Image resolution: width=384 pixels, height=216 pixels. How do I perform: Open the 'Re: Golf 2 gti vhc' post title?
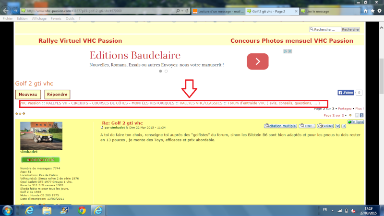coord(122,123)
